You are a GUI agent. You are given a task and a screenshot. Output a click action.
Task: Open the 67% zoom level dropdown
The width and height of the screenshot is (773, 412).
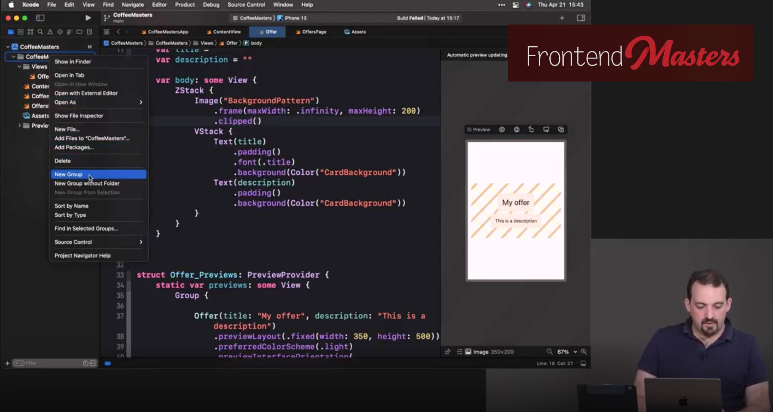[x=567, y=352]
